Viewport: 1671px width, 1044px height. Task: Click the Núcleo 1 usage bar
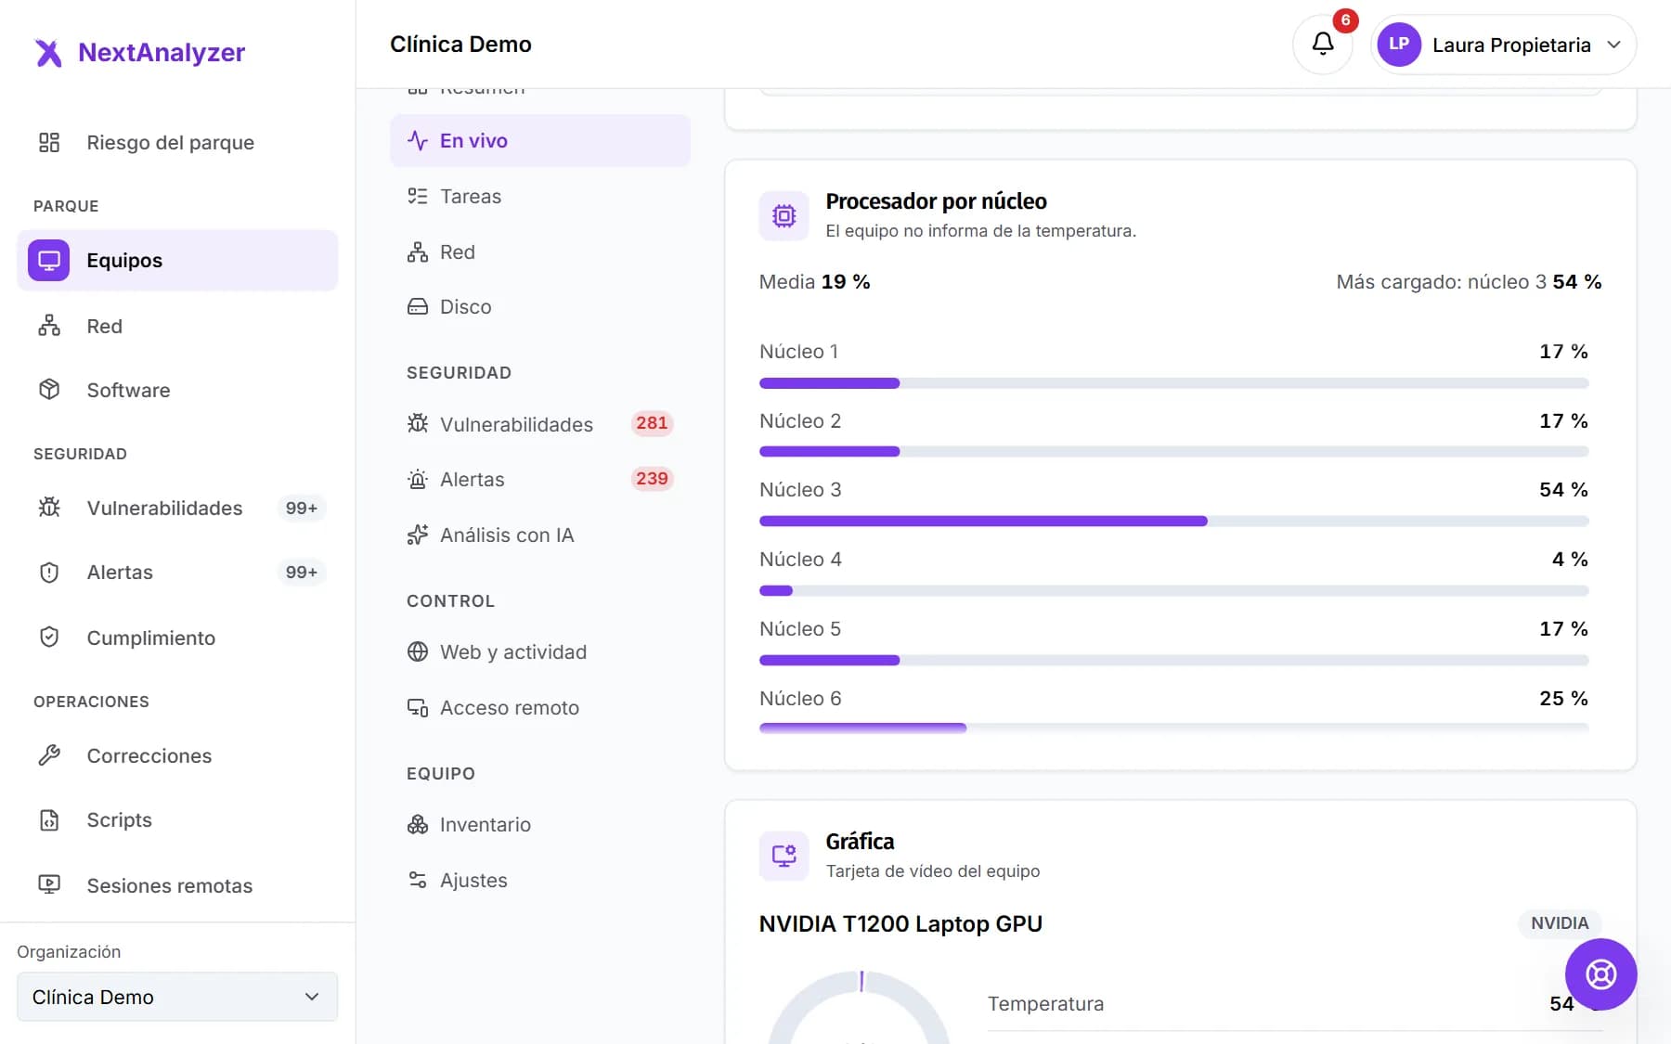click(x=1173, y=383)
